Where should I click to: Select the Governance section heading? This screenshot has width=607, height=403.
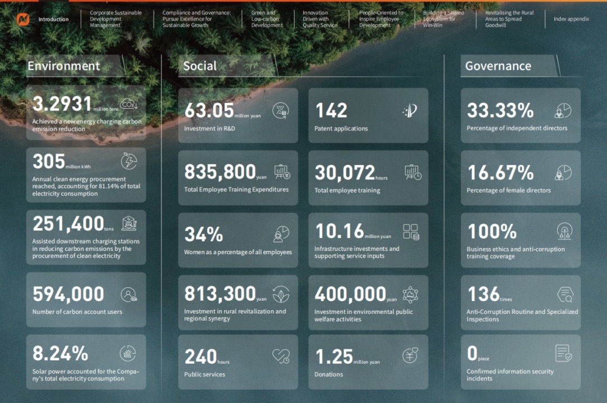(x=498, y=66)
